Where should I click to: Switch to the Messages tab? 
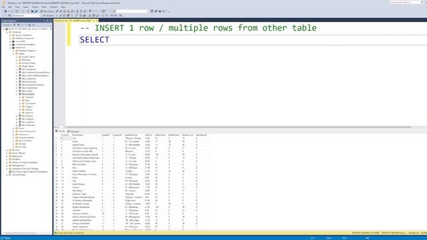point(73,131)
